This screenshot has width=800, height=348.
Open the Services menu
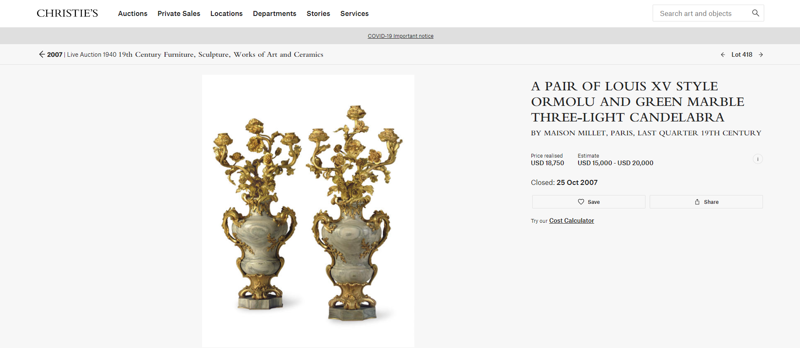(x=355, y=13)
